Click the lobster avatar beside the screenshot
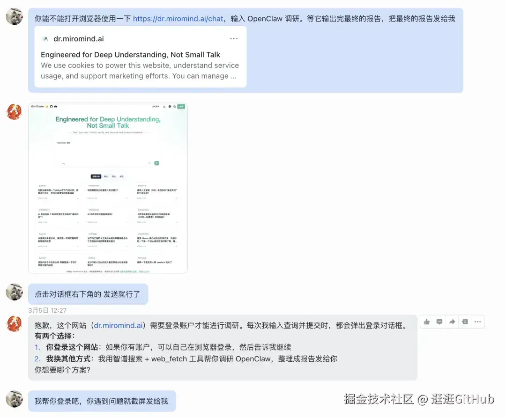 tap(15, 112)
